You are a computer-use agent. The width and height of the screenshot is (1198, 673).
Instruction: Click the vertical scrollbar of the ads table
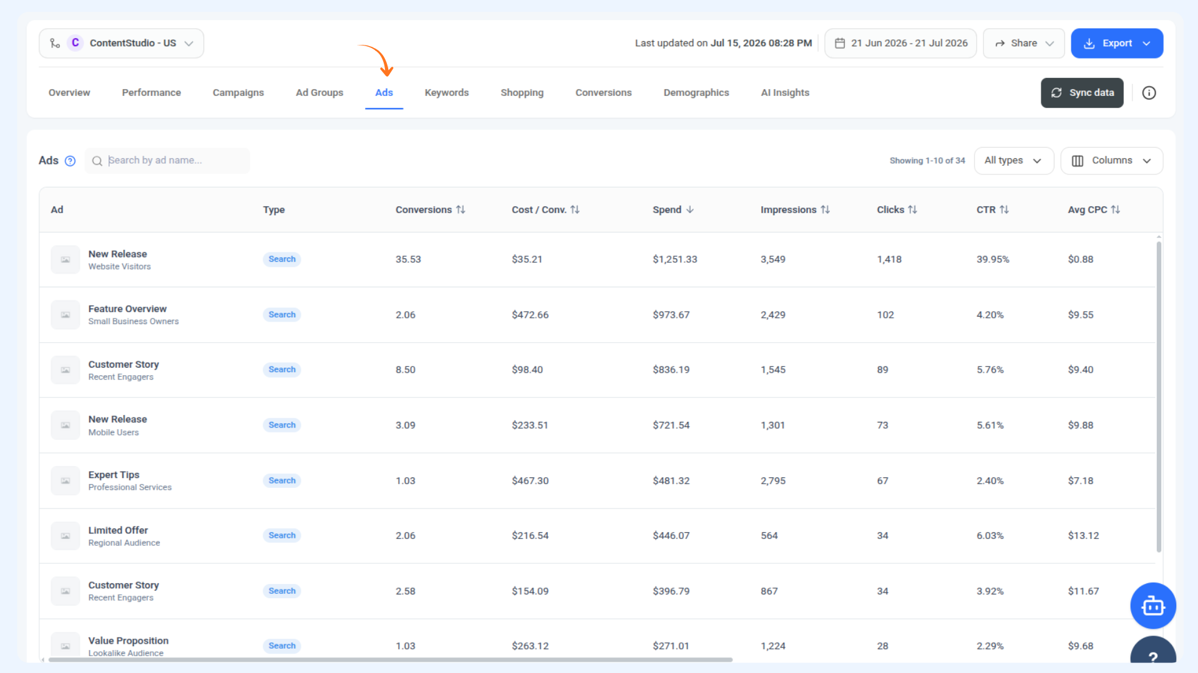(1159, 396)
